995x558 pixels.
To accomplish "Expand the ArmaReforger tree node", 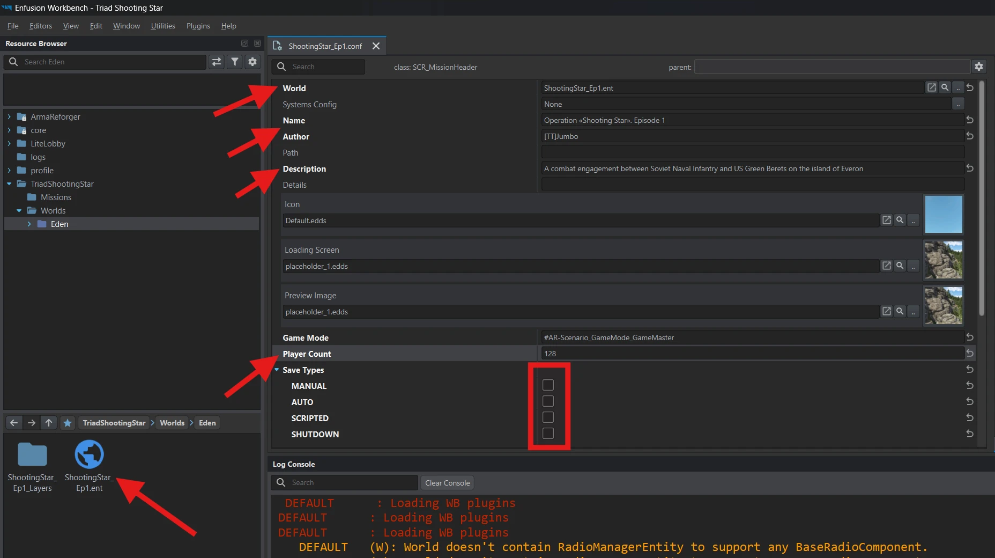I will (x=9, y=116).
